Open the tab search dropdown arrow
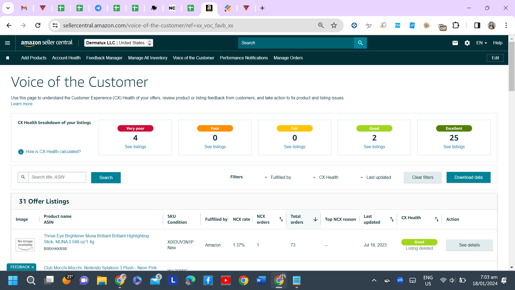 point(8,8)
